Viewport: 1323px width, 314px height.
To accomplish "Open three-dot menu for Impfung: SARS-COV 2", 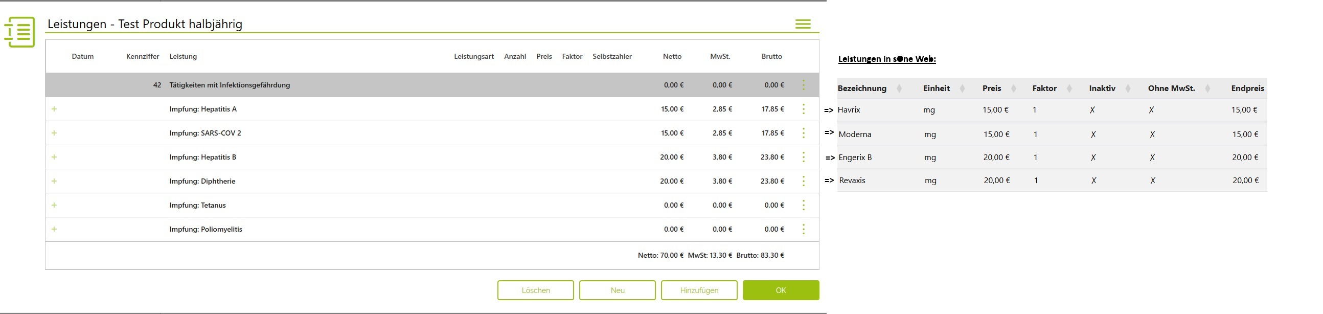I will pyautogui.click(x=804, y=133).
